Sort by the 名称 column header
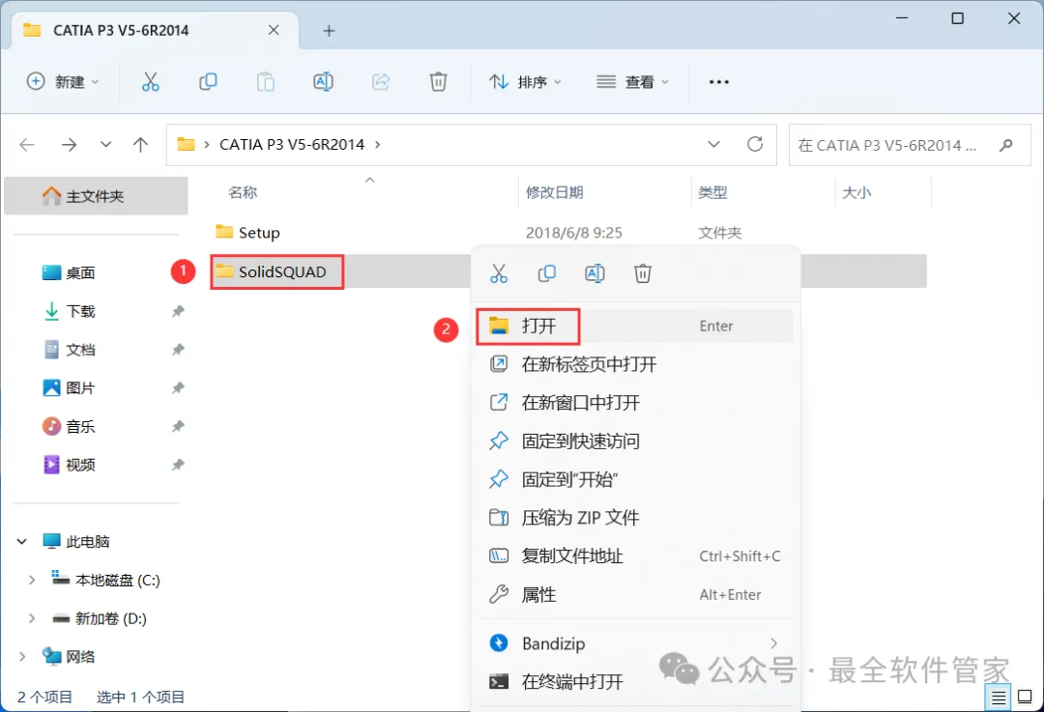The width and height of the screenshot is (1044, 712). point(243,192)
